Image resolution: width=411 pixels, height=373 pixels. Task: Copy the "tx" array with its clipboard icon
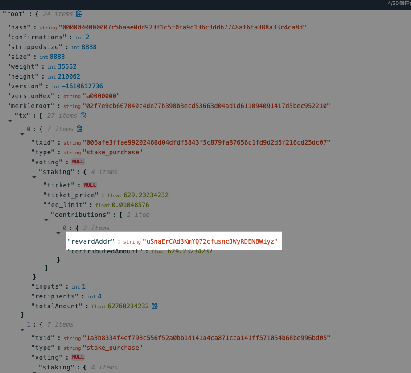coord(83,116)
